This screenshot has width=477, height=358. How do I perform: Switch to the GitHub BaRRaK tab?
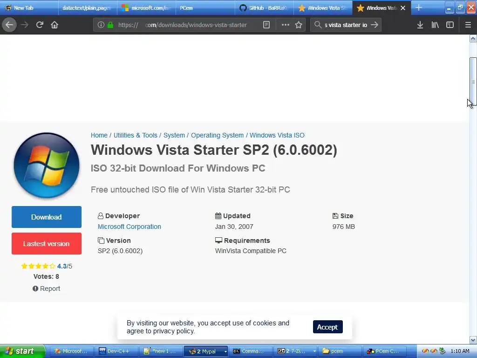(x=264, y=8)
